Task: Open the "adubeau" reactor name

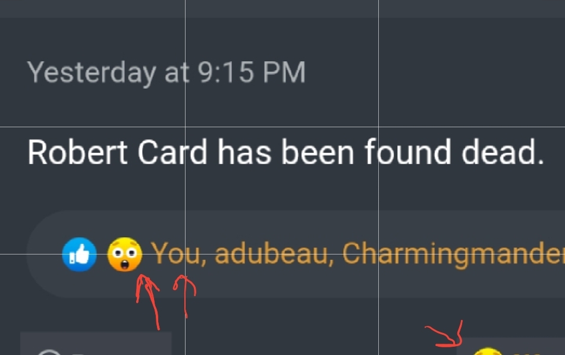Action: pos(272,254)
